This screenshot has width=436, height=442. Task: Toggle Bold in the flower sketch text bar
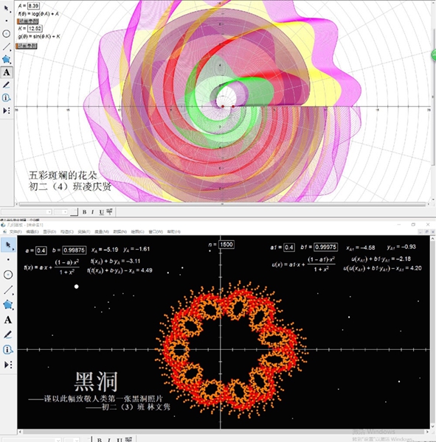tap(84, 212)
